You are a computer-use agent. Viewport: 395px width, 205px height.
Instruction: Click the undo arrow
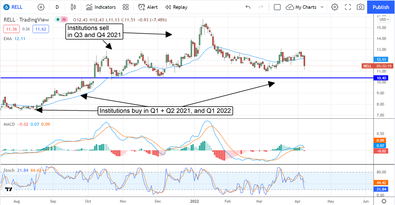(248, 7)
